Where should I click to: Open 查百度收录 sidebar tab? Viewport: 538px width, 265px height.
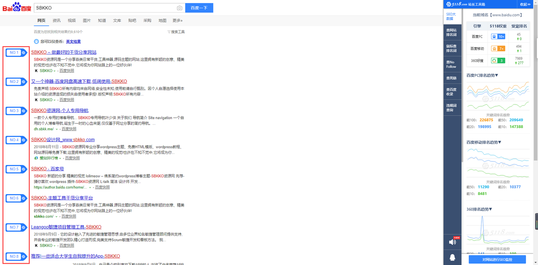[452, 91]
